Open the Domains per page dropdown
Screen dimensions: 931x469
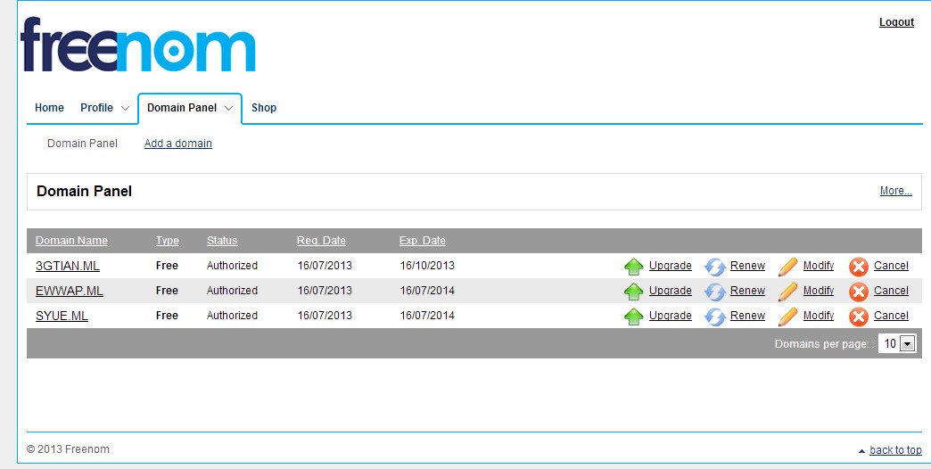pyautogui.click(x=897, y=344)
